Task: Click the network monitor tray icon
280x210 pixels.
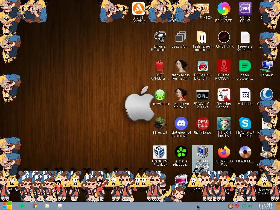Action: [244, 206]
